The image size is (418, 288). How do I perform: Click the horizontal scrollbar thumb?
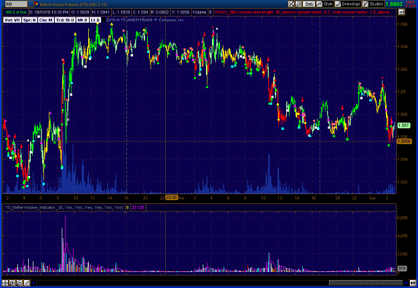[x=366, y=283]
